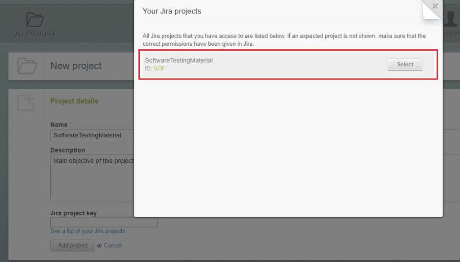Viewport: 460px width, 262px height.
Task: Click the All Projects folder icon
Action: click(x=35, y=20)
